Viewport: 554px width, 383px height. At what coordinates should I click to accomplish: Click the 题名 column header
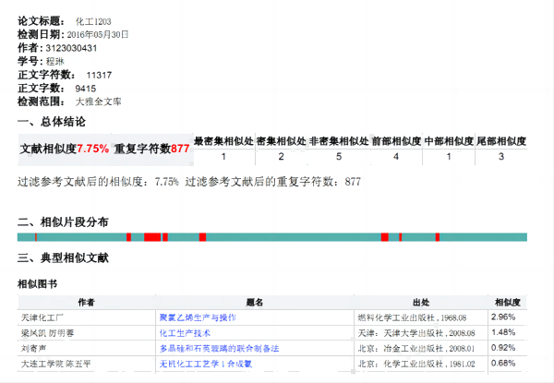[255, 302]
